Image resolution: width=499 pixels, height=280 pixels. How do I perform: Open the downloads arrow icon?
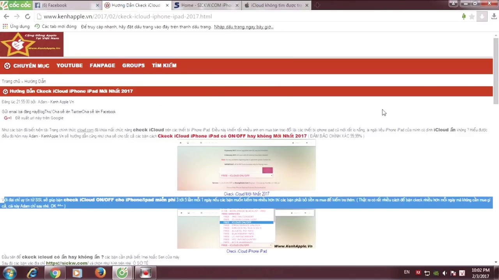point(494,16)
